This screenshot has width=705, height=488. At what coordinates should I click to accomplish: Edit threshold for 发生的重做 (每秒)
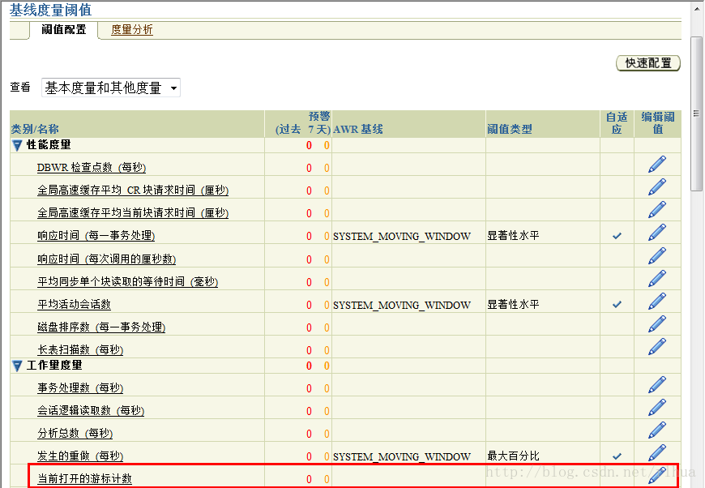click(657, 453)
